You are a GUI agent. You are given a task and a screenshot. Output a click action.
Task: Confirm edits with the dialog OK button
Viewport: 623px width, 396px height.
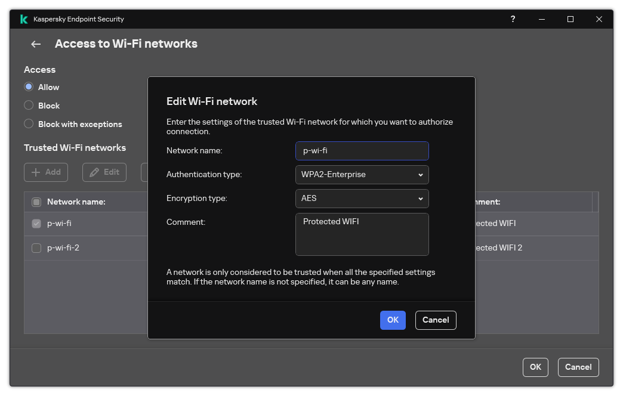[393, 320]
